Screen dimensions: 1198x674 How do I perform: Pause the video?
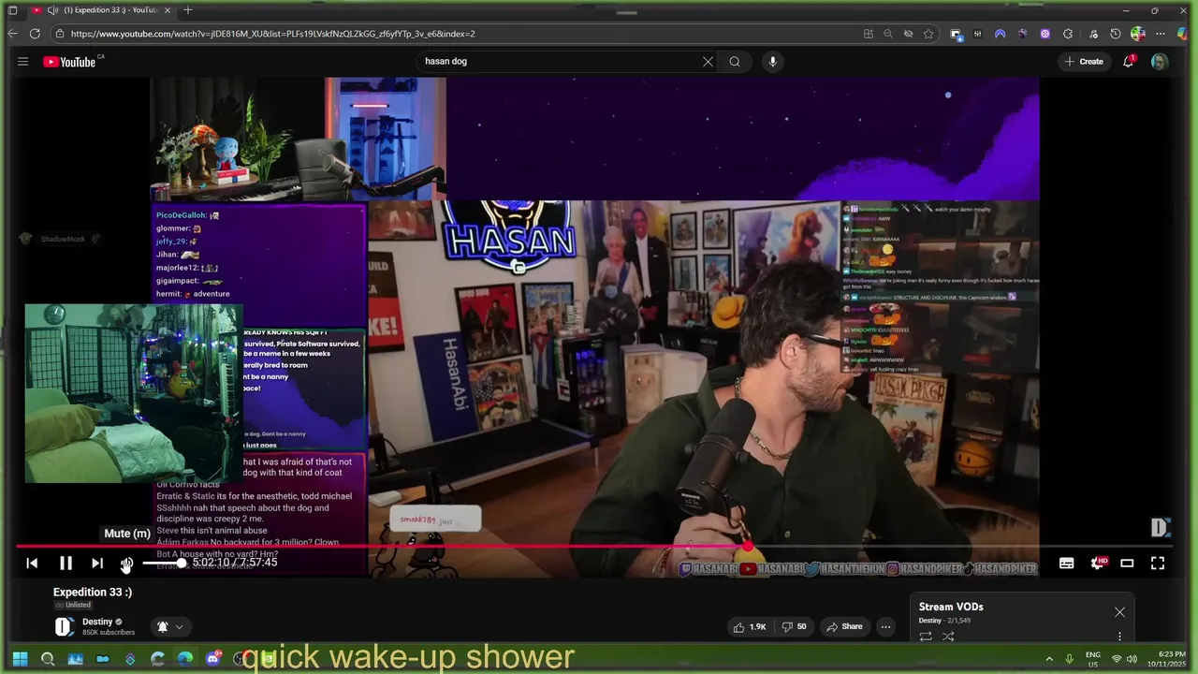66,563
